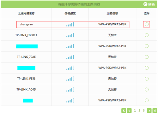Open page 2 of results
This screenshot has width=158, height=114.
pos(139,111)
